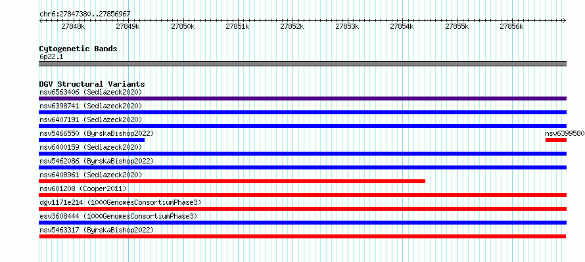Open the nsv5463317 (ByrskaBishop2022) label

pos(97,230)
